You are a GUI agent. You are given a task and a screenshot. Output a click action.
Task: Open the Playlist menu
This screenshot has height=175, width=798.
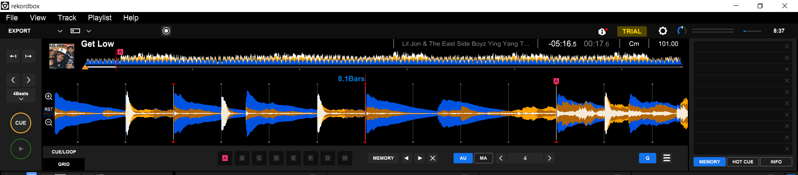tap(100, 18)
